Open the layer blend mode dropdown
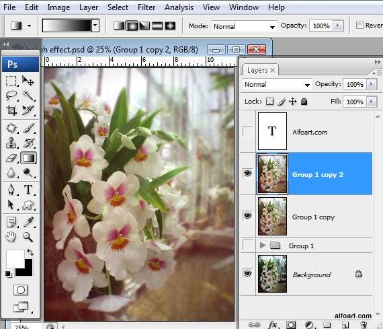This screenshot has width=383, height=329. pyautogui.click(x=277, y=85)
